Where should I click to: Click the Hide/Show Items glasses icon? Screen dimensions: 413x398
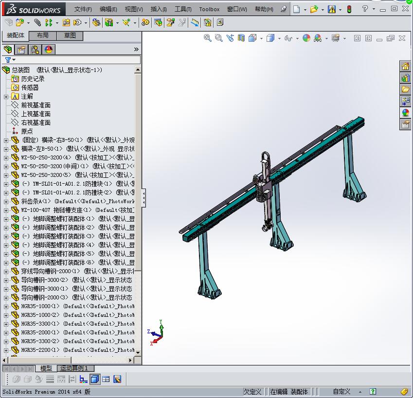pyautogui.click(x=288, y=38)
